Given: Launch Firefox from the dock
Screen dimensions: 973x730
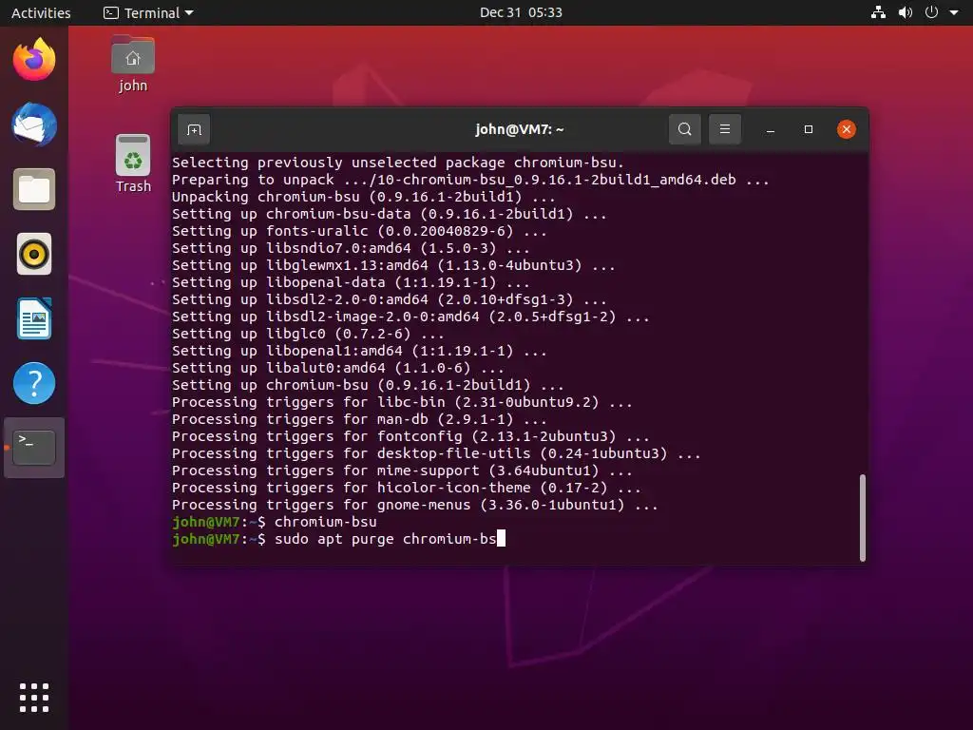Looking at the screenshot, I should point(34,59).
